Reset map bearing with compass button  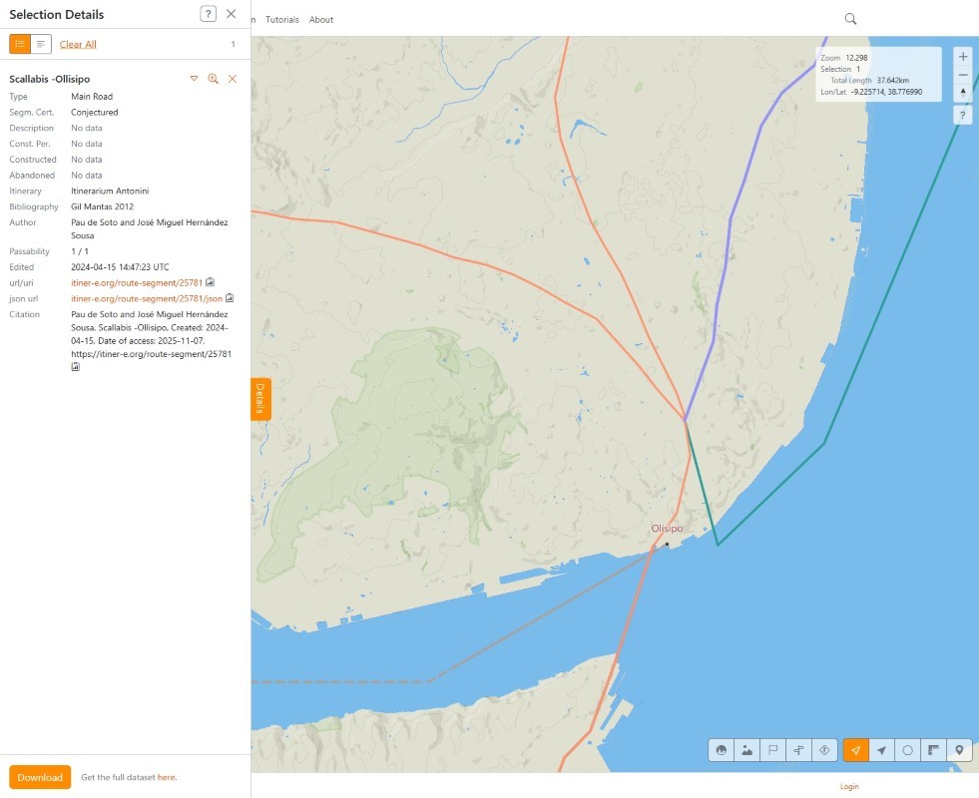[962, 92]
